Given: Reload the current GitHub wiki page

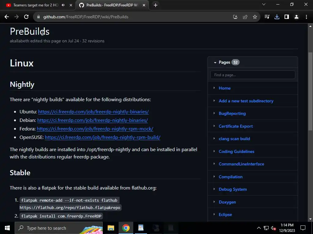Looking at the screenshot, I should pos(26,17).
